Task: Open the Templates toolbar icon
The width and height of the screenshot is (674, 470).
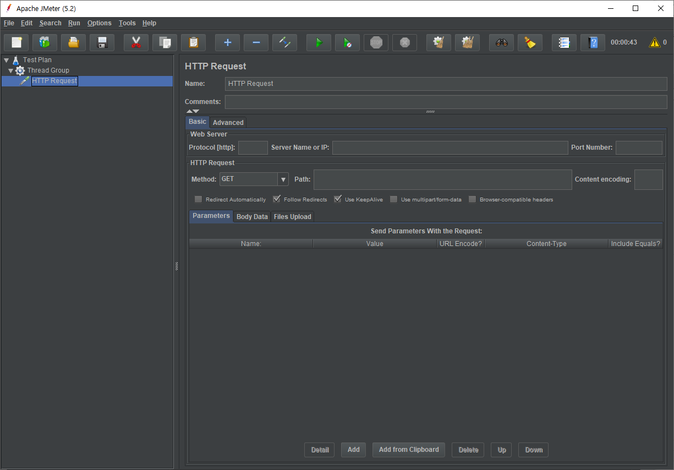Action: [x=45, y=42]
